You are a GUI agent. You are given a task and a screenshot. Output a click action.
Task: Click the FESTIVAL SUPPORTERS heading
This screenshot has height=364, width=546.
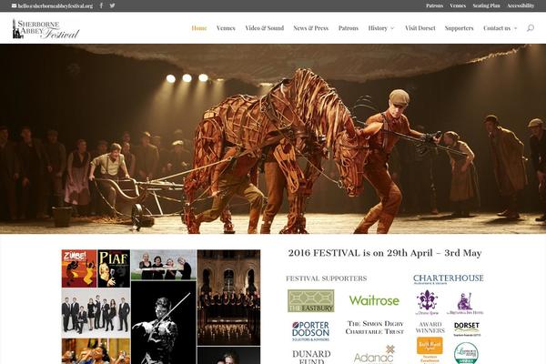(327, 278)
